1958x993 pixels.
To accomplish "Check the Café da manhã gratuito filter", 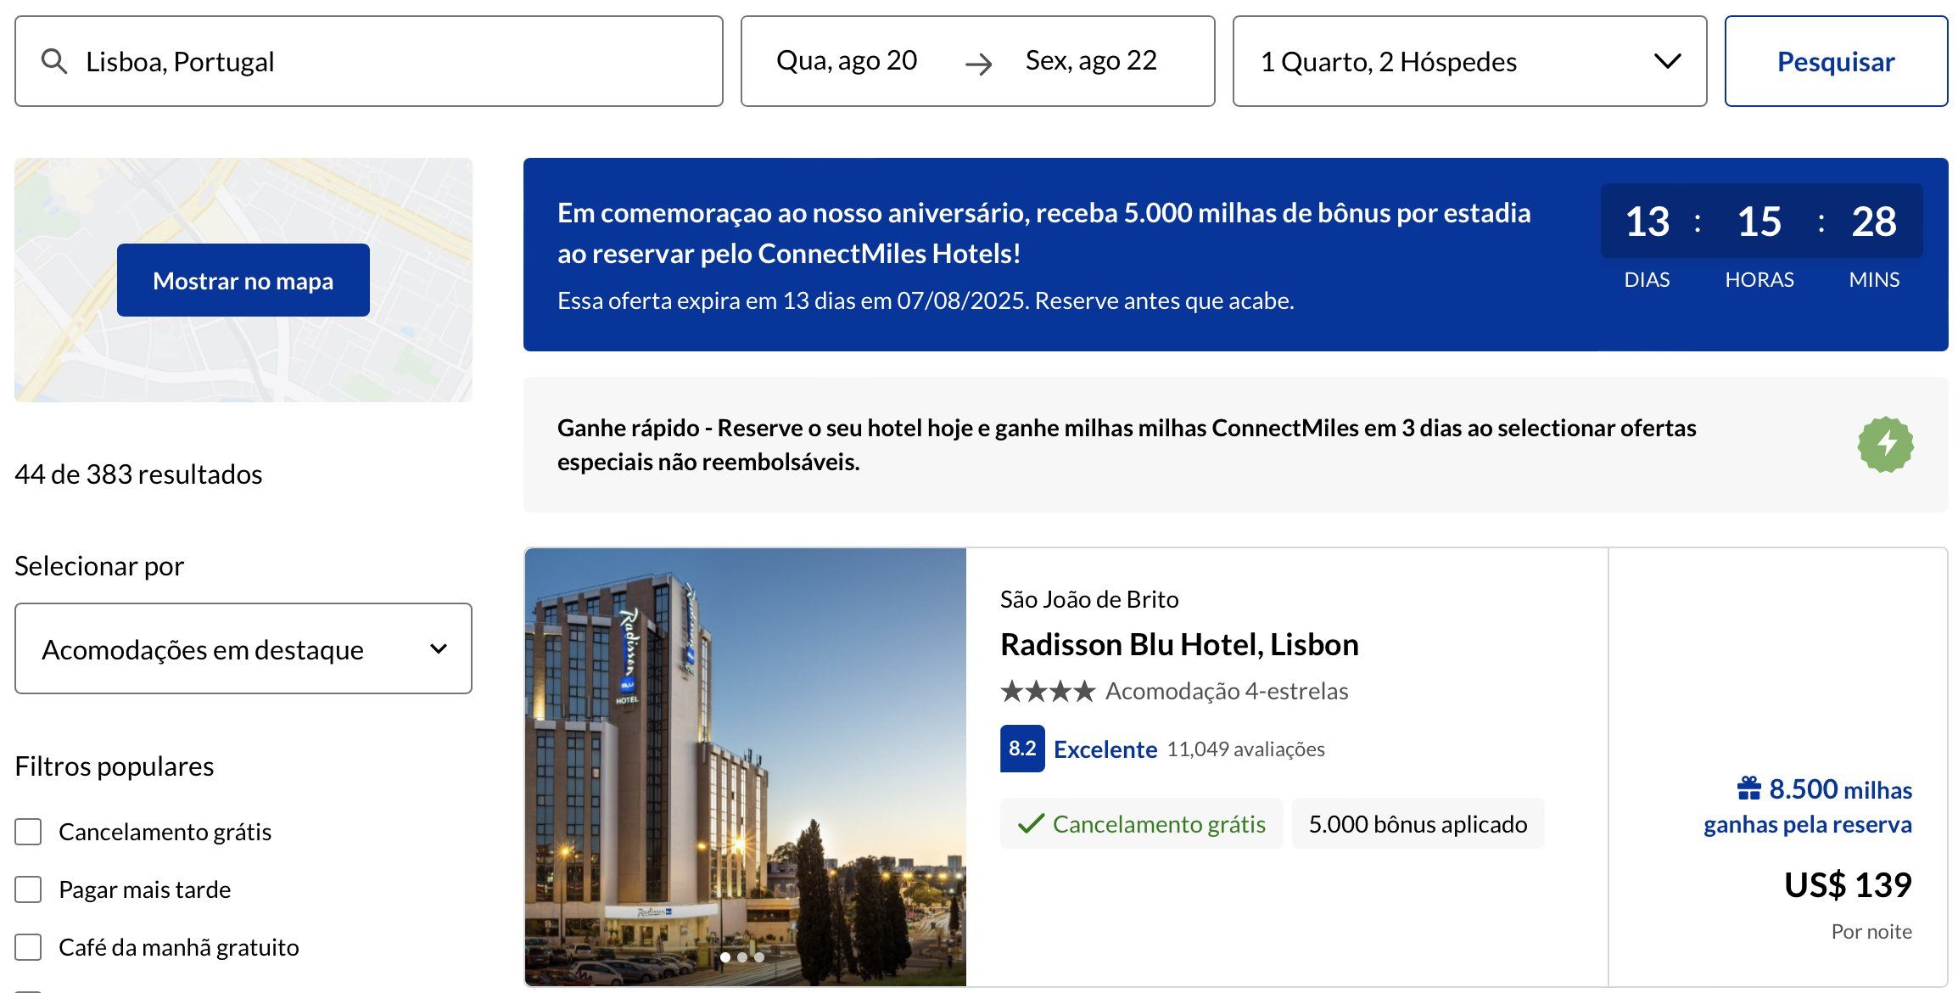I will point(28,947).
